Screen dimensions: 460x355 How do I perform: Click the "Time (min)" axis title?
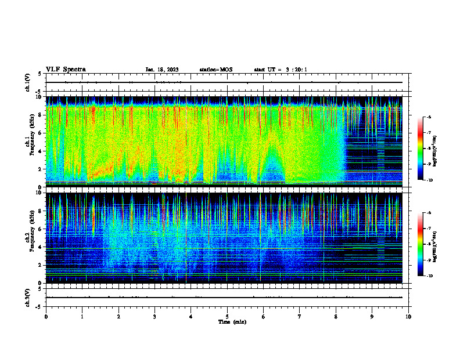(232, 322)
